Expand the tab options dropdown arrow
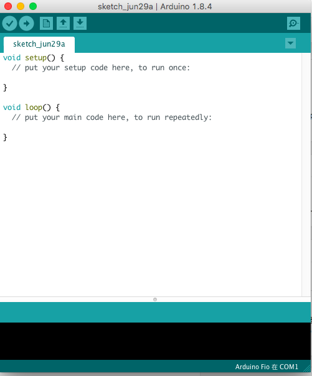312x376 pixels. pos(290,43)
